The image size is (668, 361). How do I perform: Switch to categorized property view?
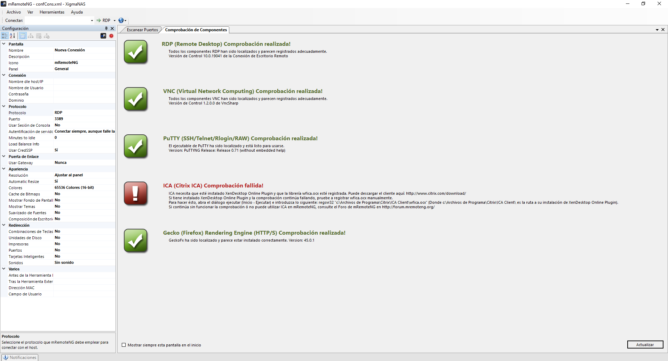[x=5, y=36]
